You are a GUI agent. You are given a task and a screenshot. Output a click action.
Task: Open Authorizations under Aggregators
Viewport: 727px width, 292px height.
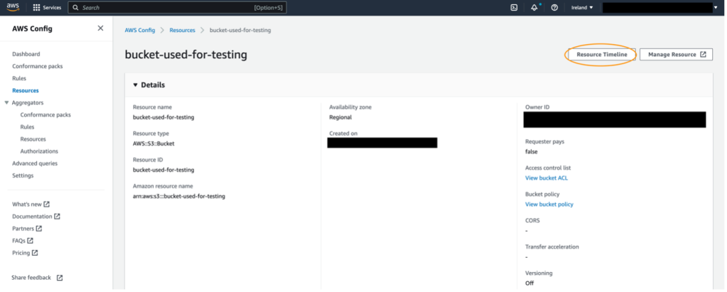[40, 151]
